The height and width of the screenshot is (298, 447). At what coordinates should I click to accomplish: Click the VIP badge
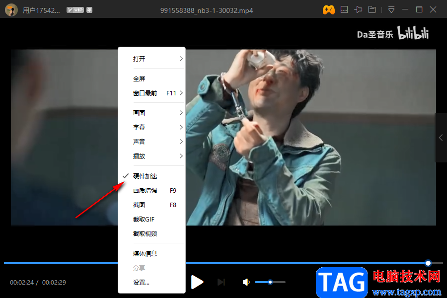click(75, 10)
